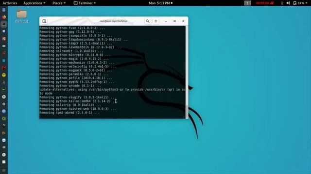Click the line 'Removing python-pefile'
Image resolution: width=311 pixels, height=174 pixels.
pyautogui.click(x=76, y=78)
